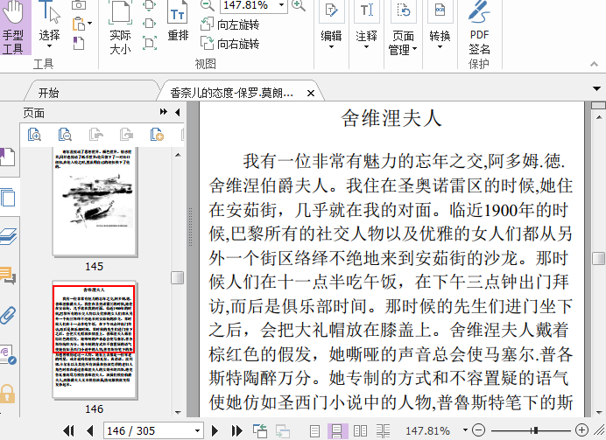The width and height of the screenshot is (606, 440).
Task: Open the digital signatures sidebar panel
Action: (8, 354)
